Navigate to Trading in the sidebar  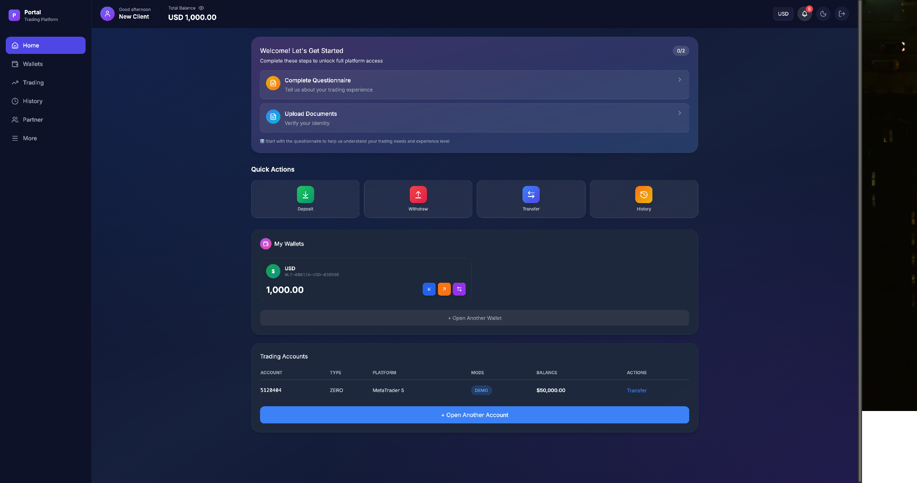click(x=33, y=82)
